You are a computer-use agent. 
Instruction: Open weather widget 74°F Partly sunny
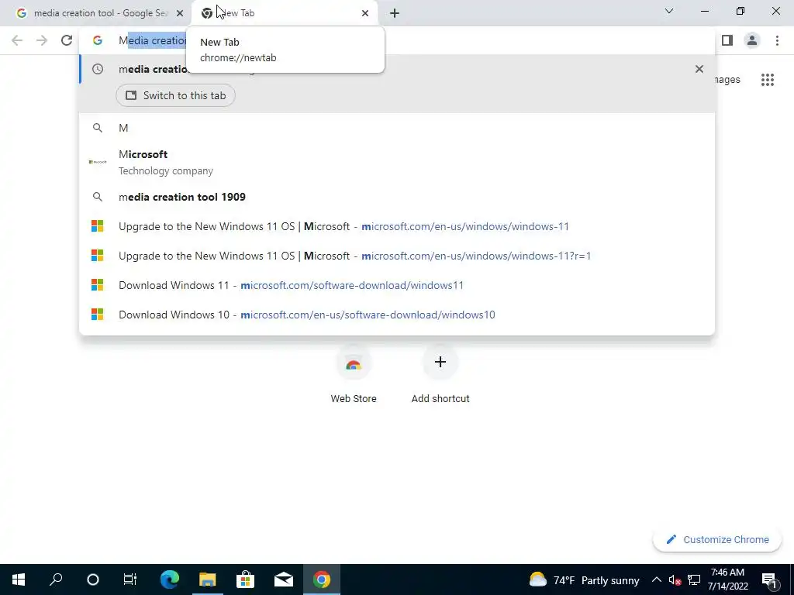[584, 580]
